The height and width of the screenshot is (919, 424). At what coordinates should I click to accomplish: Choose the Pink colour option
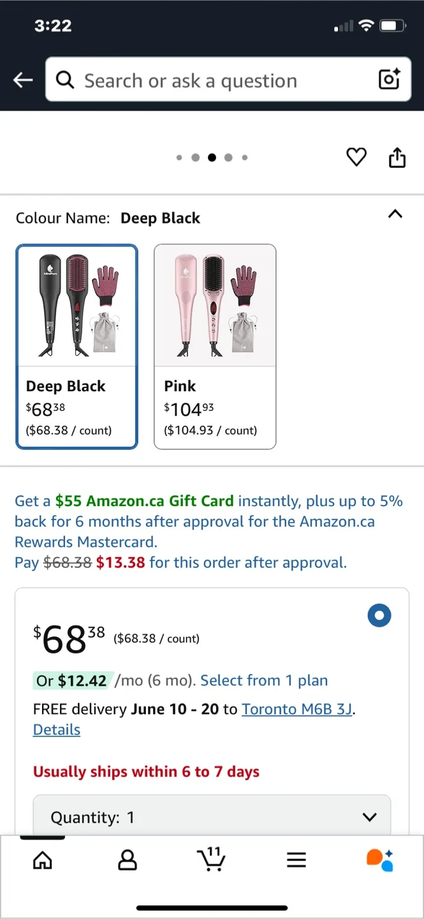pyautogui.click(x=215, y=347)
